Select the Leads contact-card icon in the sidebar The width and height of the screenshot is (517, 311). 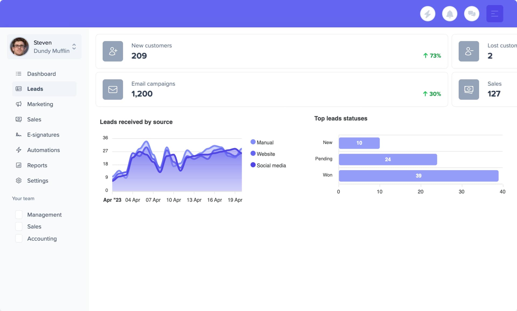click(19, 89)
